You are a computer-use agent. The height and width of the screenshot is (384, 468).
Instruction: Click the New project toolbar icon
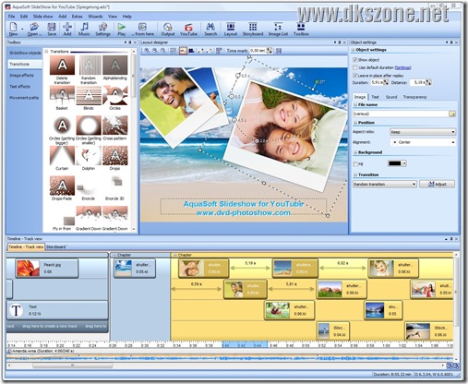click(13, 29)
